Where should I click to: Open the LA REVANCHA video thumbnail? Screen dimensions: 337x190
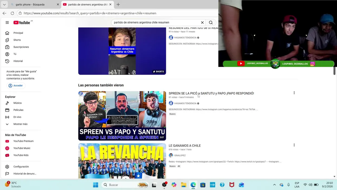122,161
